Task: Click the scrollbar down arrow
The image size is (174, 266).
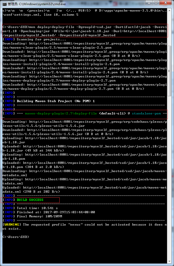Action: click(x=169, y=261)
